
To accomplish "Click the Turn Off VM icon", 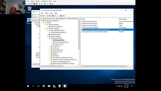I will [x=32, y=4].
